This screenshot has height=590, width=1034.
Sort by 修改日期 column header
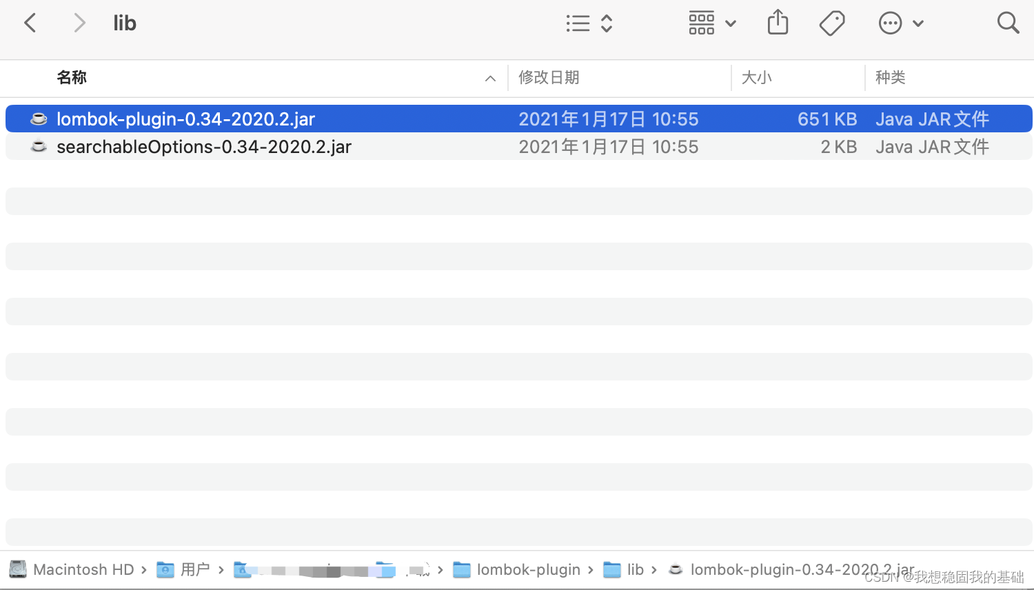click(549, 77)
